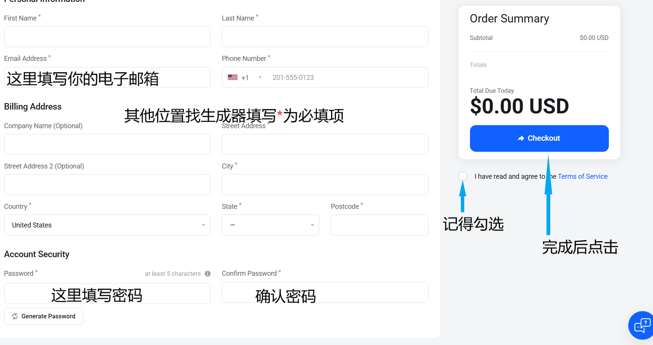Screen dimensions: 653x345
Task: Focus the City input field
Action: point(325,185)
